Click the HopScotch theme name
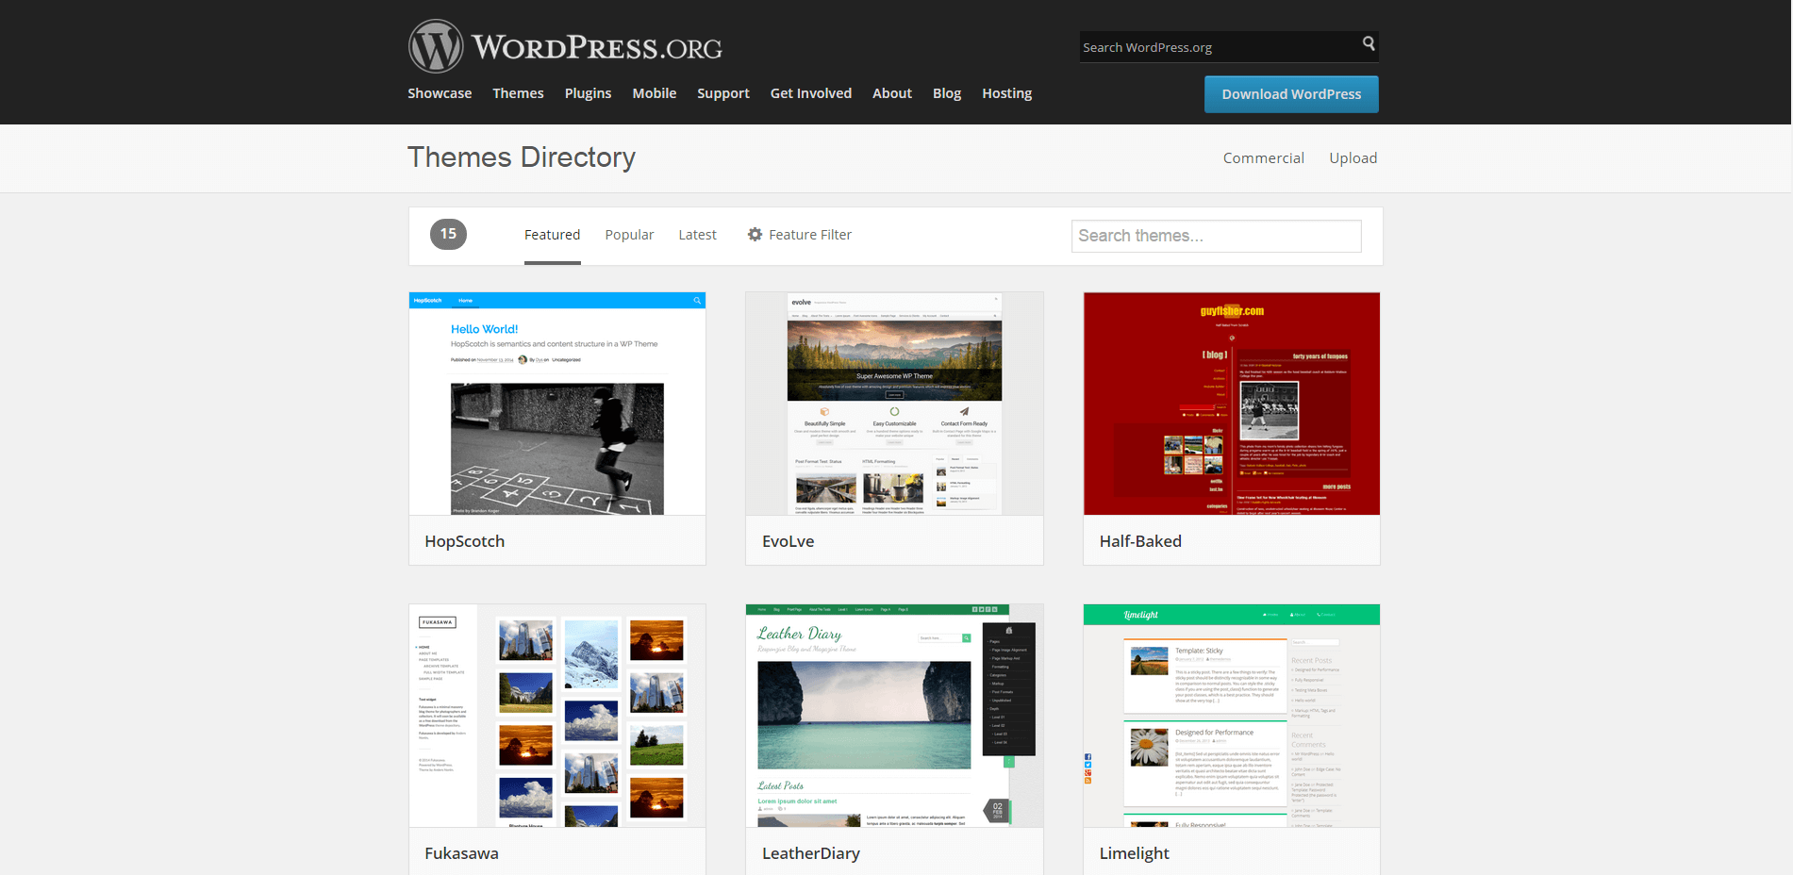 pyautogui.click(x=464, y=541)
